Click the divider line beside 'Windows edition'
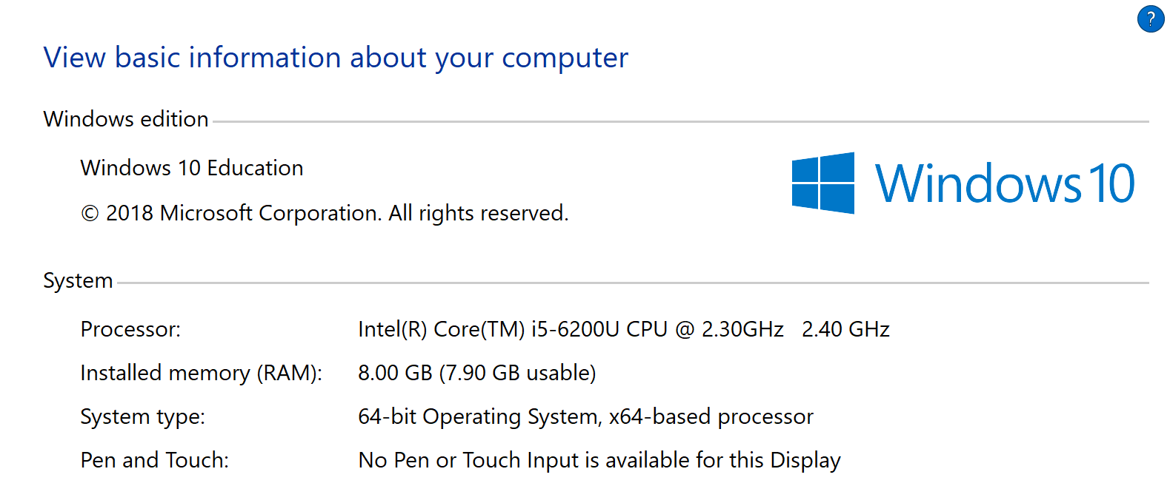Image resolution: width=1170 pixels, height=503 pixels. tap(667, 121)
